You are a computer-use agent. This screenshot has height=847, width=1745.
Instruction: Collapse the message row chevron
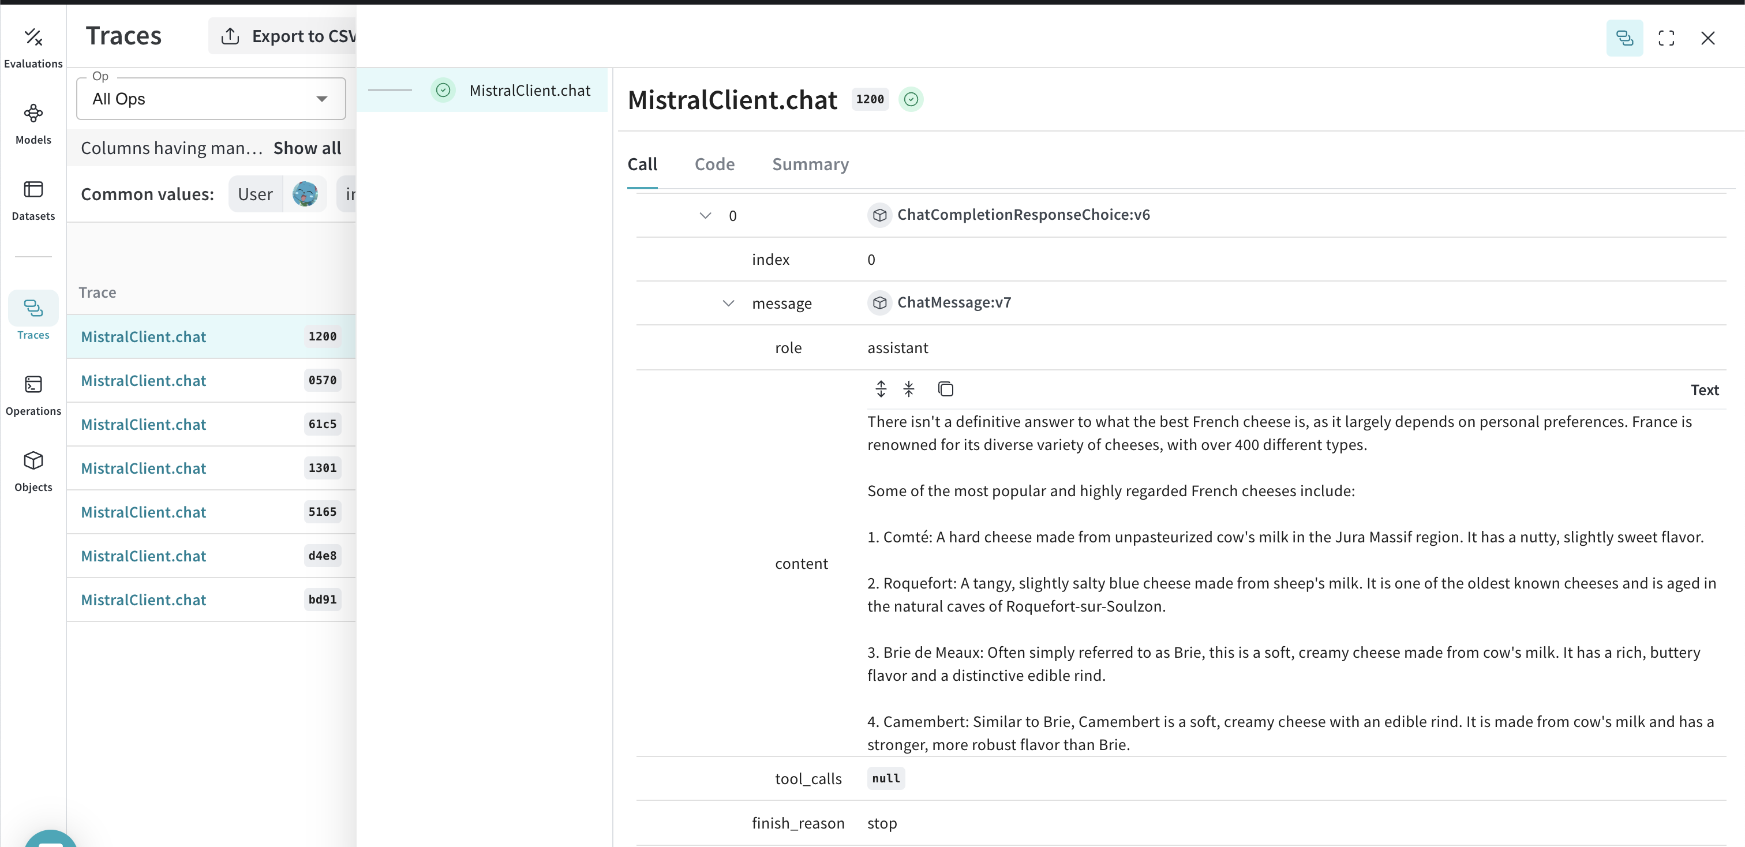728,303
